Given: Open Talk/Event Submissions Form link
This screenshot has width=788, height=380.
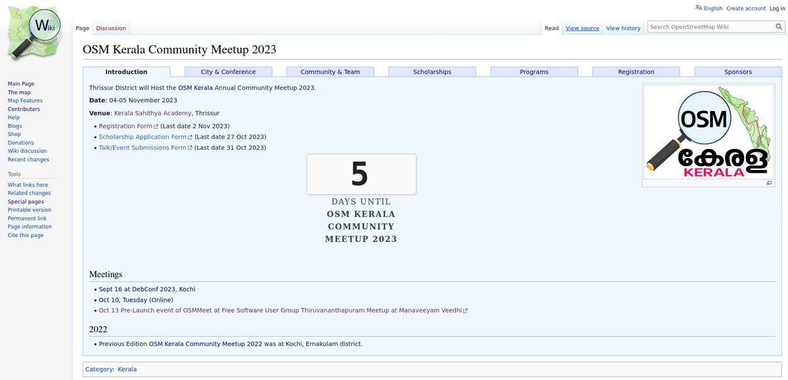Looking at the screenshot, I should tap(142, 148).
